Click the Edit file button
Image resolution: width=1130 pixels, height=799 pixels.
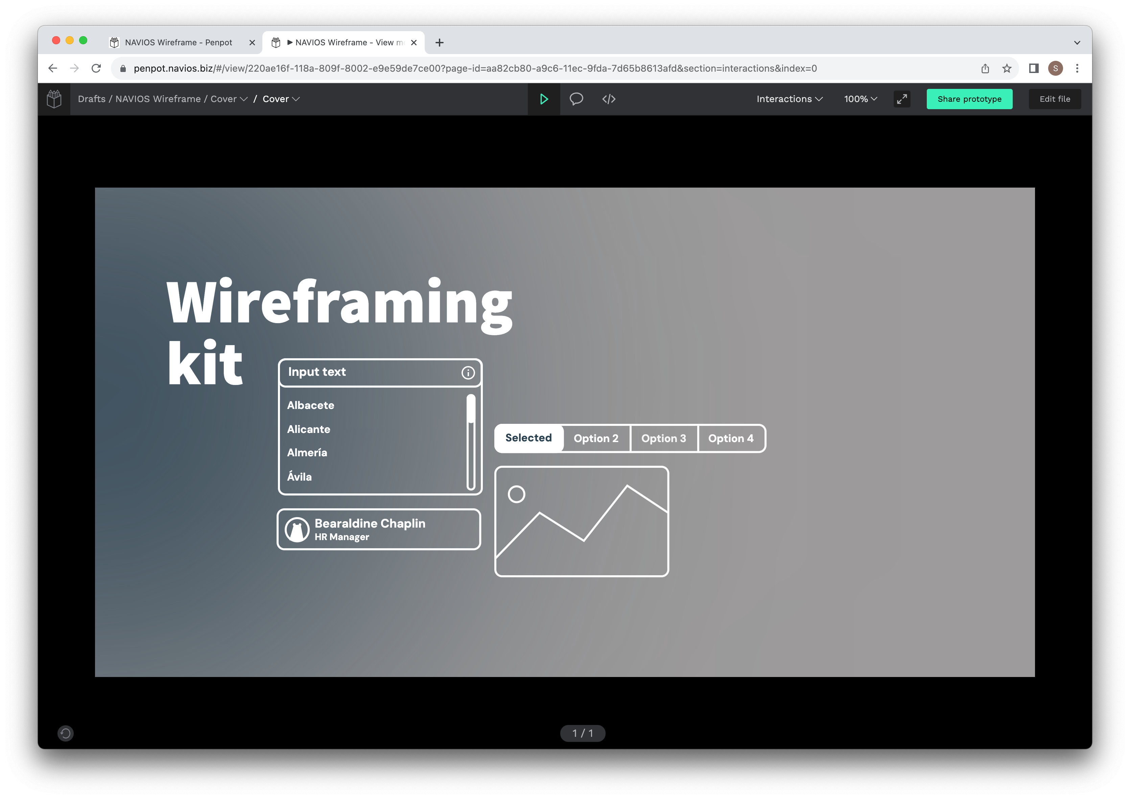[x=1054, y=98]
